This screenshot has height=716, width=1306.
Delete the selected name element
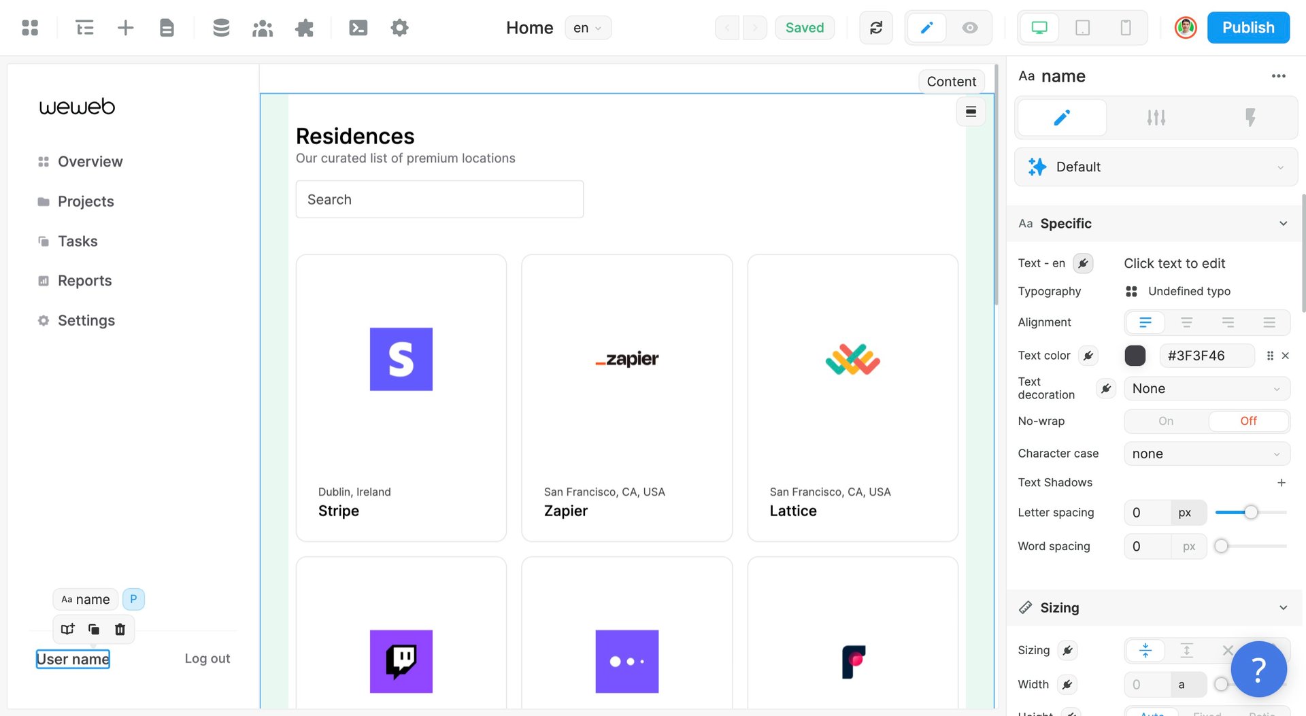pyautogui.click(x=120, y=630)
